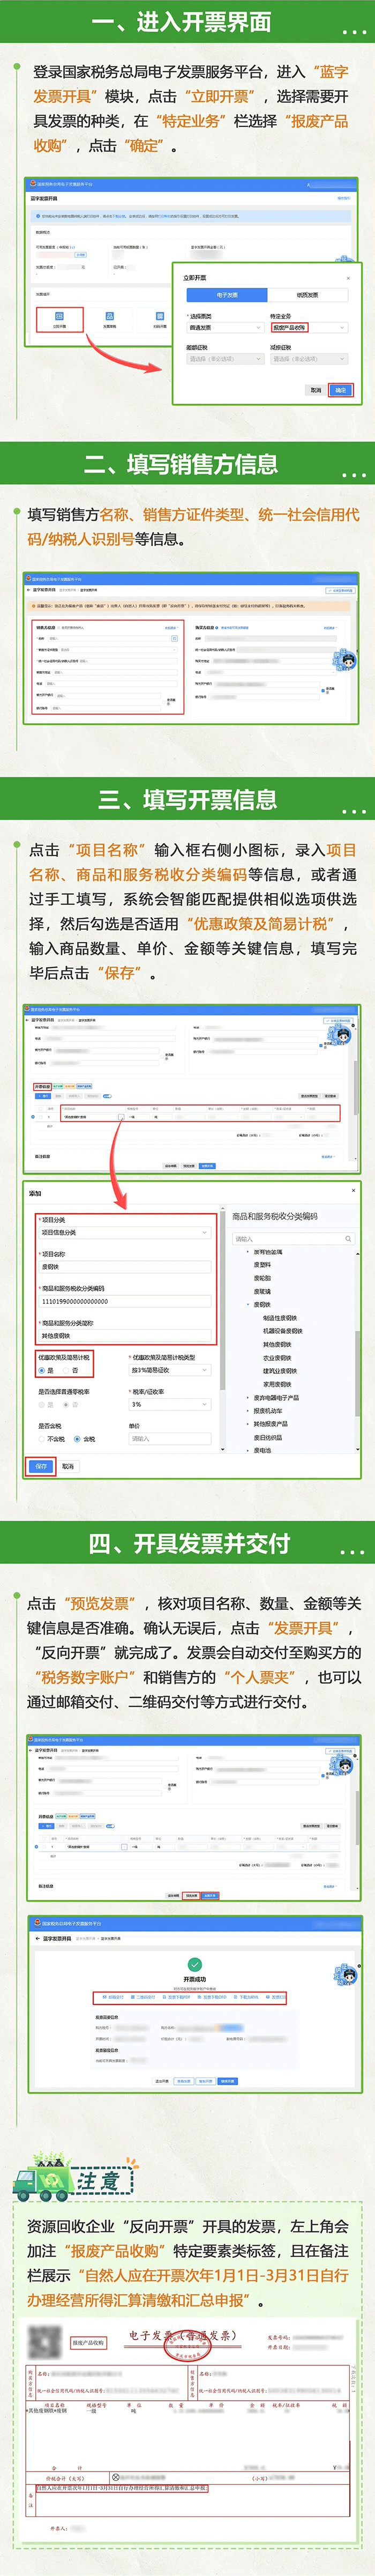Expand the 其他报废产品 tree node
Screen dimensions: 375x2576
(248, 1423)
